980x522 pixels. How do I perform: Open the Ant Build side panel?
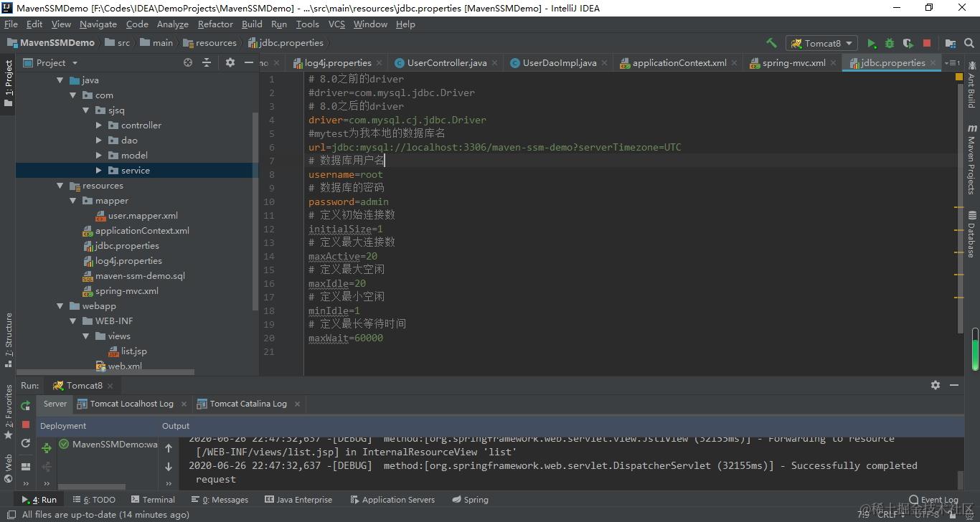[x=971, y=85]
